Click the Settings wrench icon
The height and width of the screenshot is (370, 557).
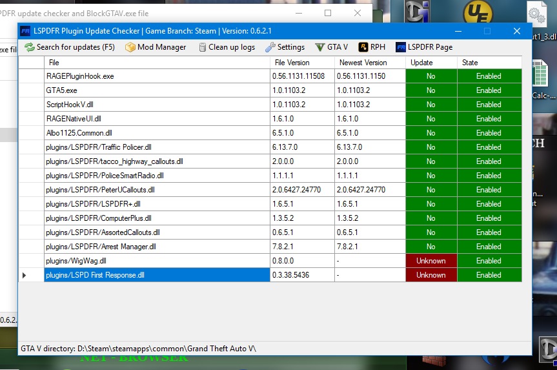pyautogui.click(x=270, y=47)
